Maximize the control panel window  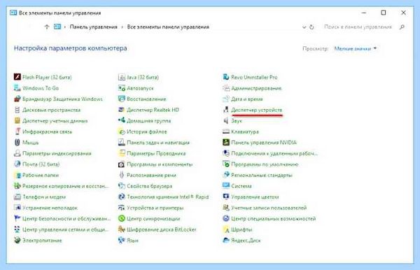pyautogui.click(x=384, y=13)
